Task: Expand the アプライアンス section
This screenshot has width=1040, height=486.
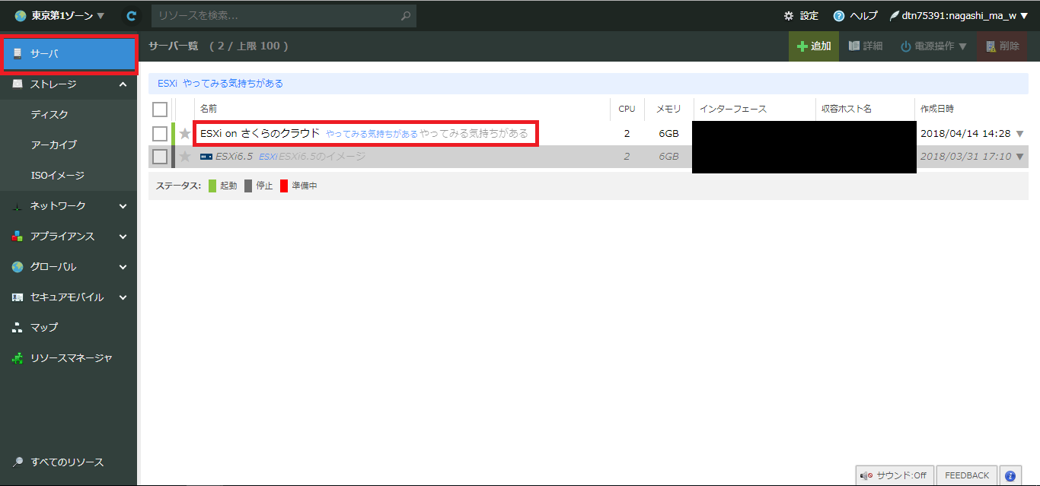Action: tap(123, 237)
